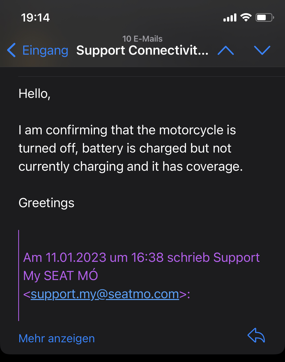The height and width of the screenshot is (362, 285).
Task: Tap the Support Connectivit... subject title
Action: (x=142, y=50)
